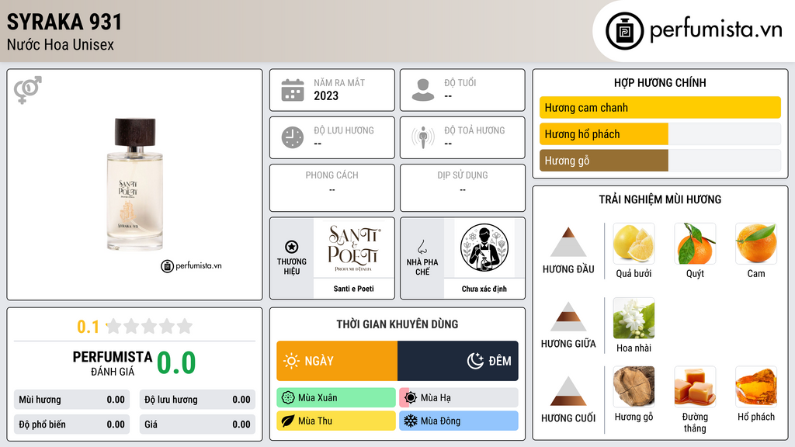This screenshot has height=447, width=795.
Task: Click the Hương Cuối pyramid icon
Action: click(568, 391)
